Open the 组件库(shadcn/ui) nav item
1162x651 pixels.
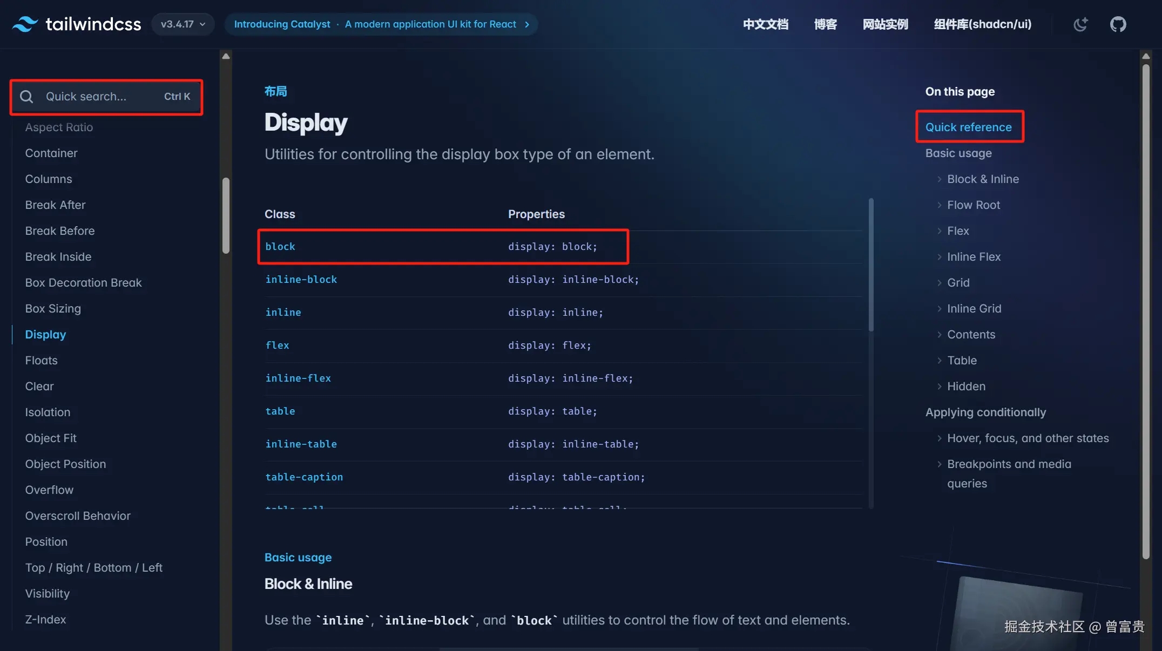[982, 24]
